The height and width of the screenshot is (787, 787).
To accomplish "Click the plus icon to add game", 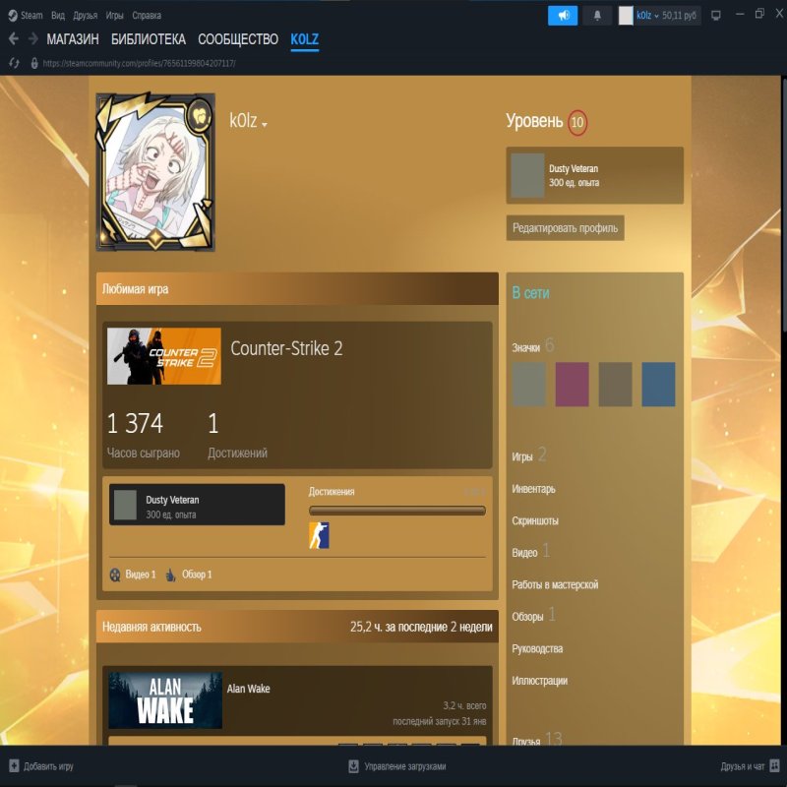I will (x=14, y=766).
